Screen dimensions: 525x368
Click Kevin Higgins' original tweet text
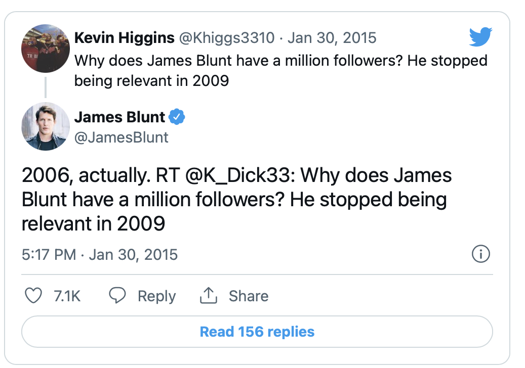click(x=280, y=71)
